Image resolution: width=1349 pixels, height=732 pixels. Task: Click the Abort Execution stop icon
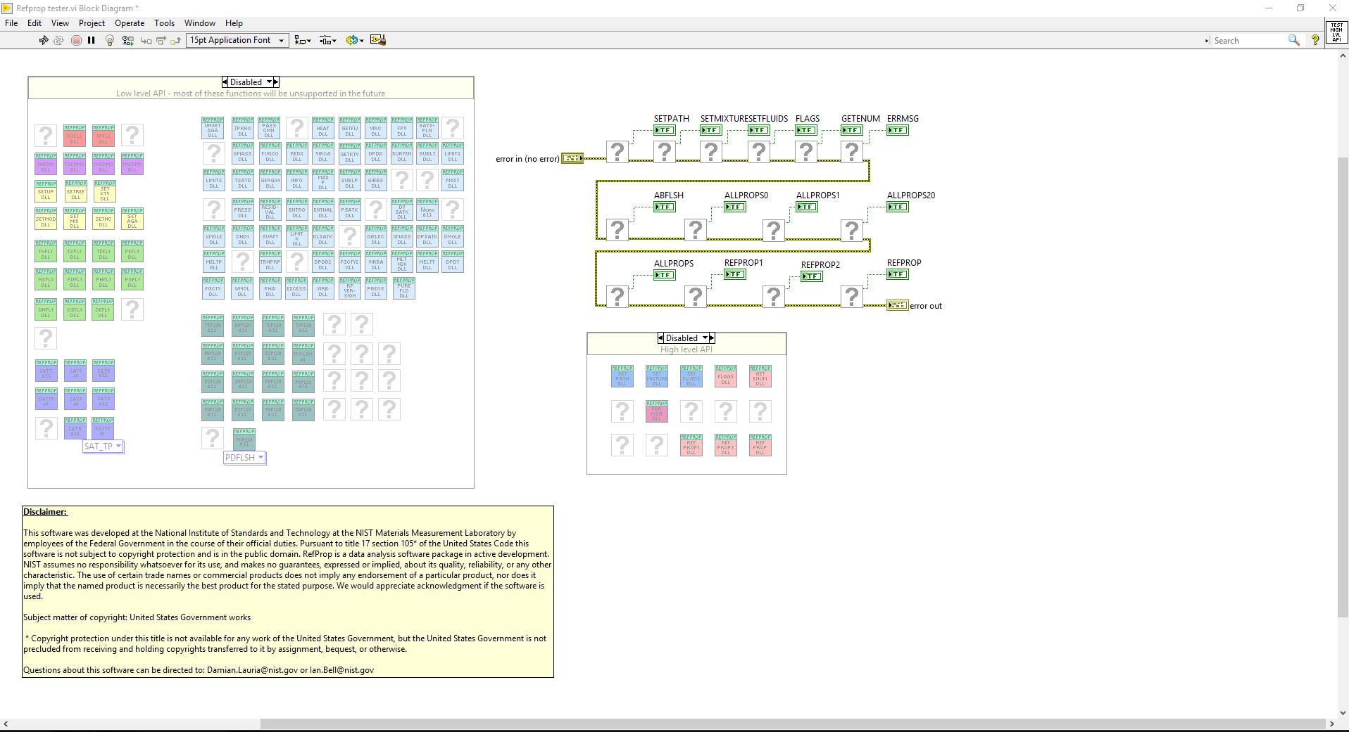(x=76, y=40)
